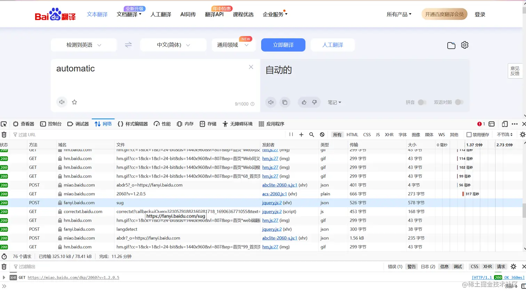Toggle console 日志 filter

pyautogui.click(x=428, y=266)
